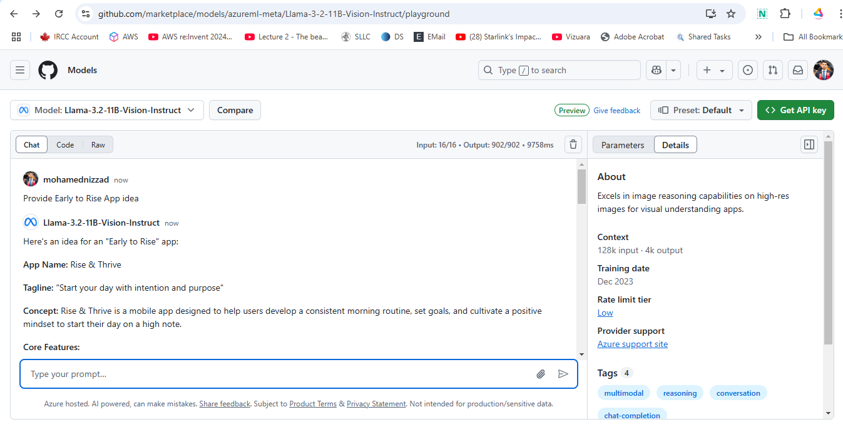
Task: Click the Get API key button
Action: point(795,110)
